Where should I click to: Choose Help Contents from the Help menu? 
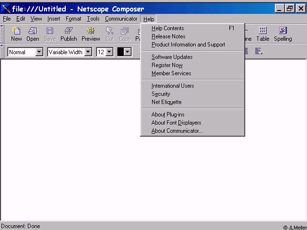[x=193, y=28]
